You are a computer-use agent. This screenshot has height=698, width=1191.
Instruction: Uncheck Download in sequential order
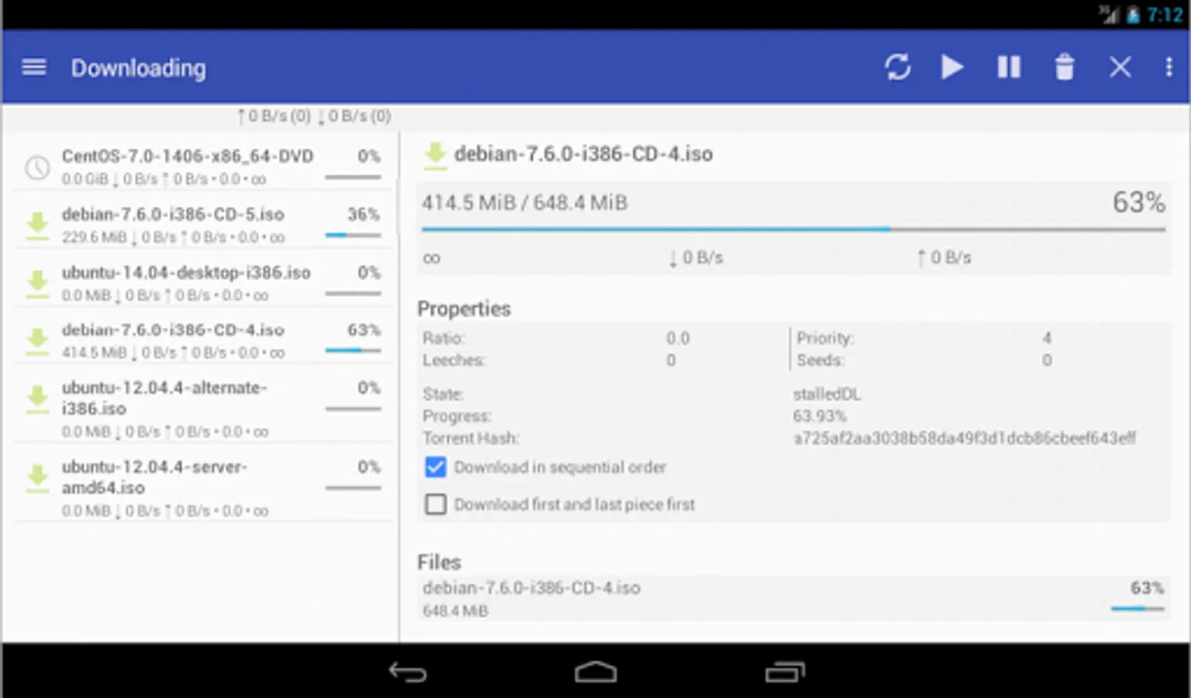[436, 467]
